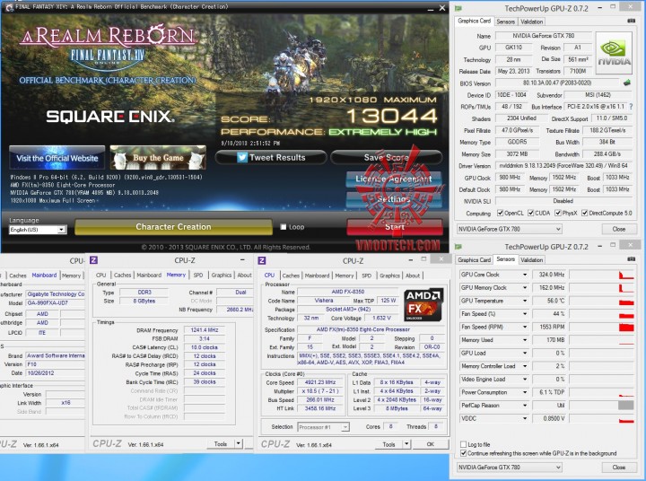Expand the GPU Core Clock sensor dropdown
This screenshot has width=646, height=481.
click(x=525, y=275)
